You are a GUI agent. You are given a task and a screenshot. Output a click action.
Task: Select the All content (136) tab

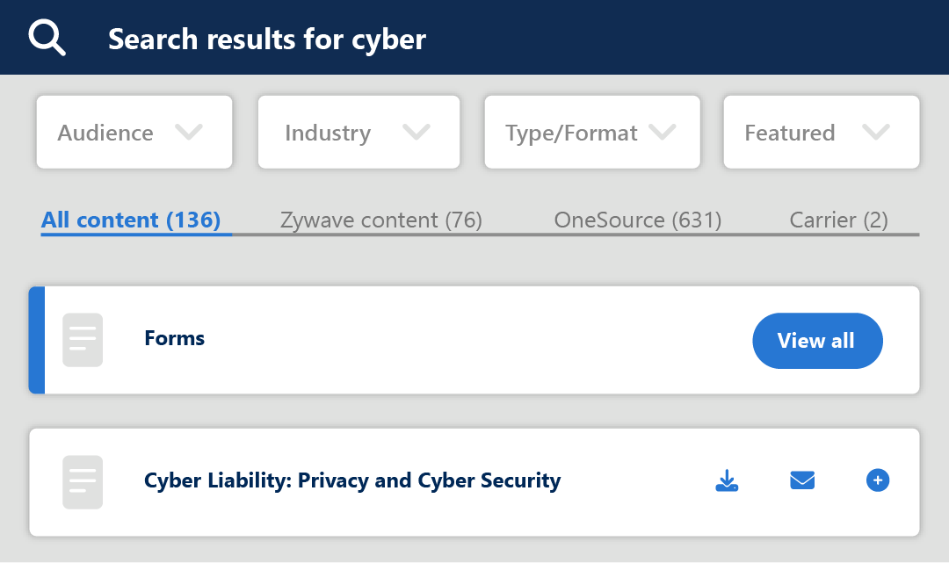pos(131,220)
